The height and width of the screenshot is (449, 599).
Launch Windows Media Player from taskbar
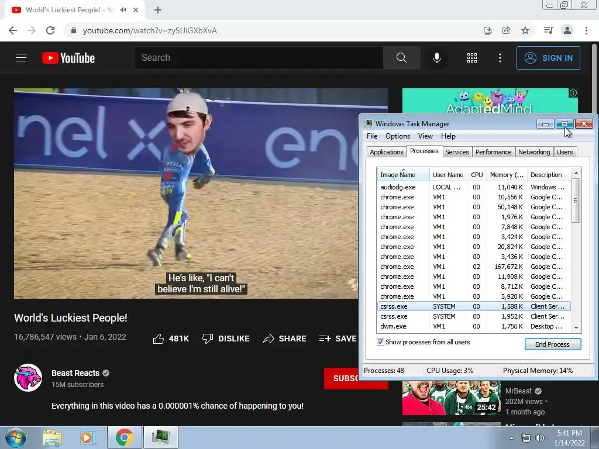click(x=88, y=437)
